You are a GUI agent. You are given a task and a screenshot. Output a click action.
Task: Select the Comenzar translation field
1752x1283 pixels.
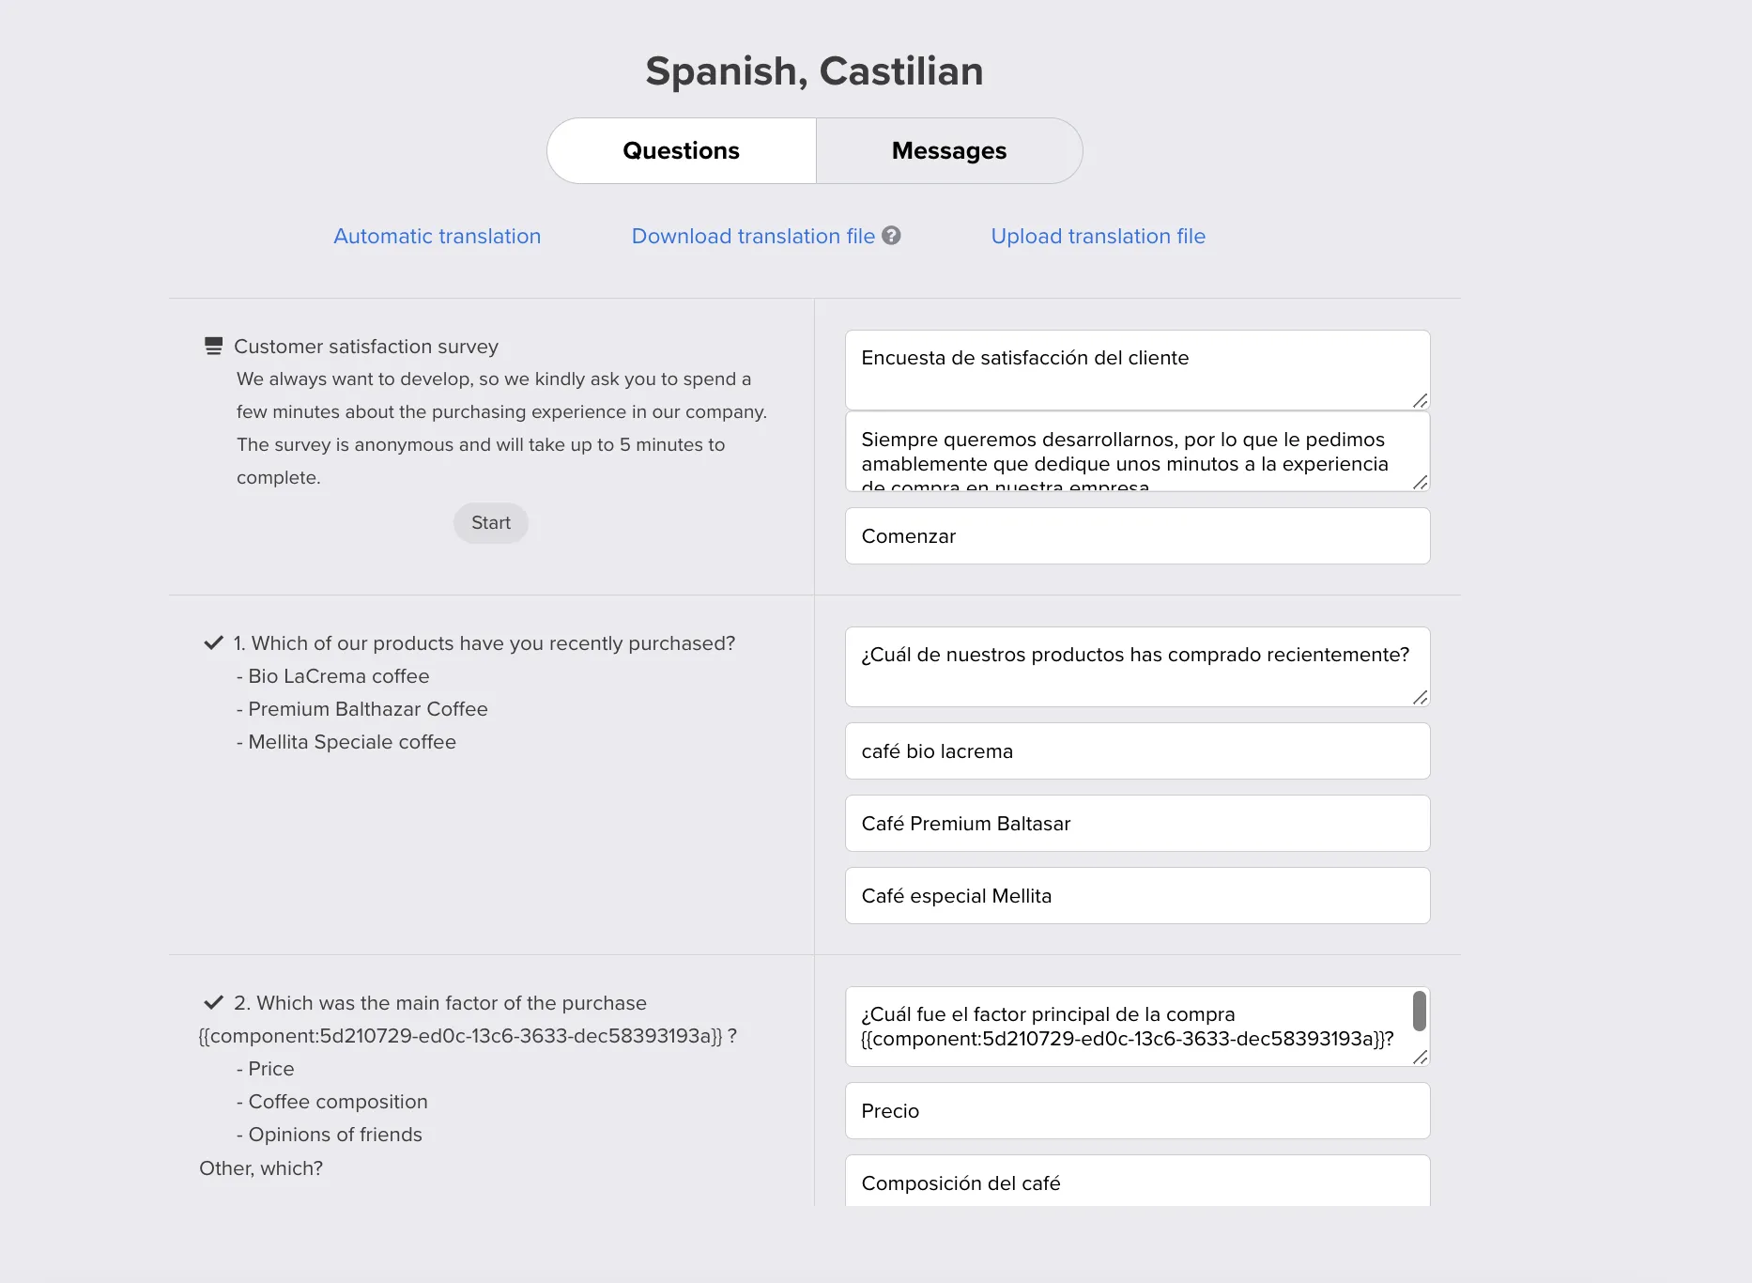[1136, 535]
